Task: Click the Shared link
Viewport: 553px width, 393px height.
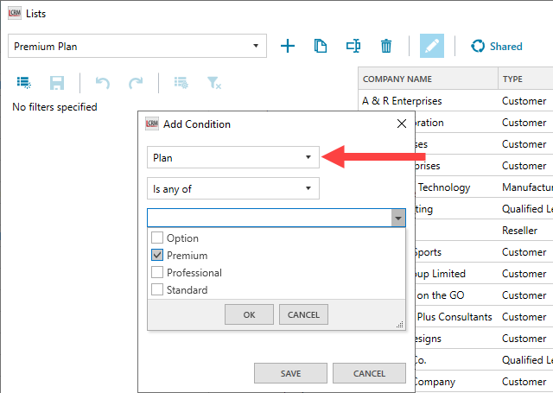Action: [x=497, y=46]
